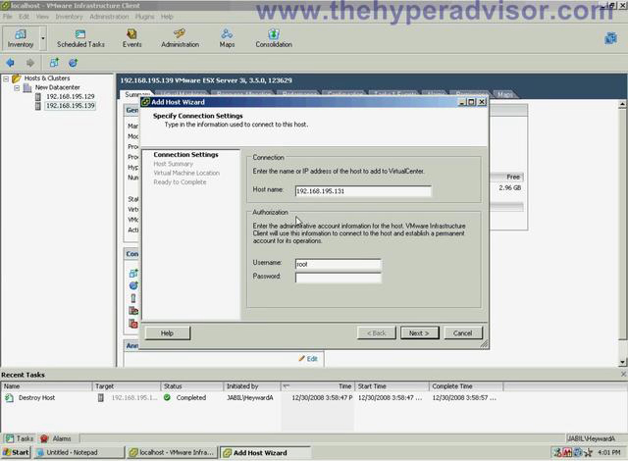
Task: Click the VMware logo icon at top right
Action: [611, 38]
